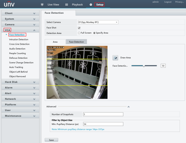
Task: Open Intrusion Detection in the VCA menu
Action: click(x=19, y=40)
